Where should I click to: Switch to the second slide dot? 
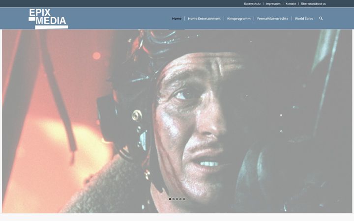pos(174,199)
